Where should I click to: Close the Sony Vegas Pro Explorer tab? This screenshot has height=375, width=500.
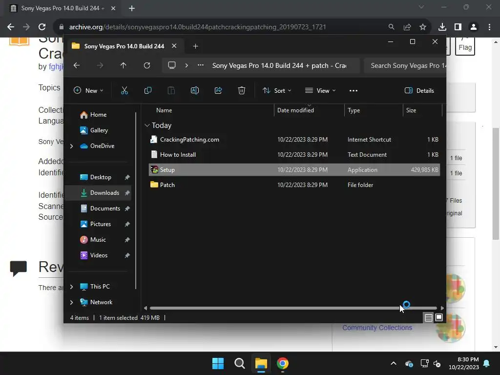pos(174,46)
